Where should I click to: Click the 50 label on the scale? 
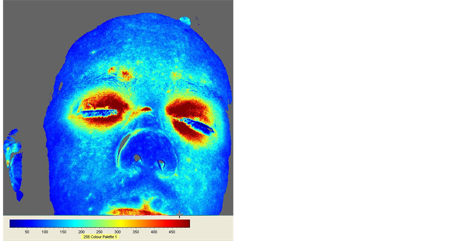coord(27,232)
